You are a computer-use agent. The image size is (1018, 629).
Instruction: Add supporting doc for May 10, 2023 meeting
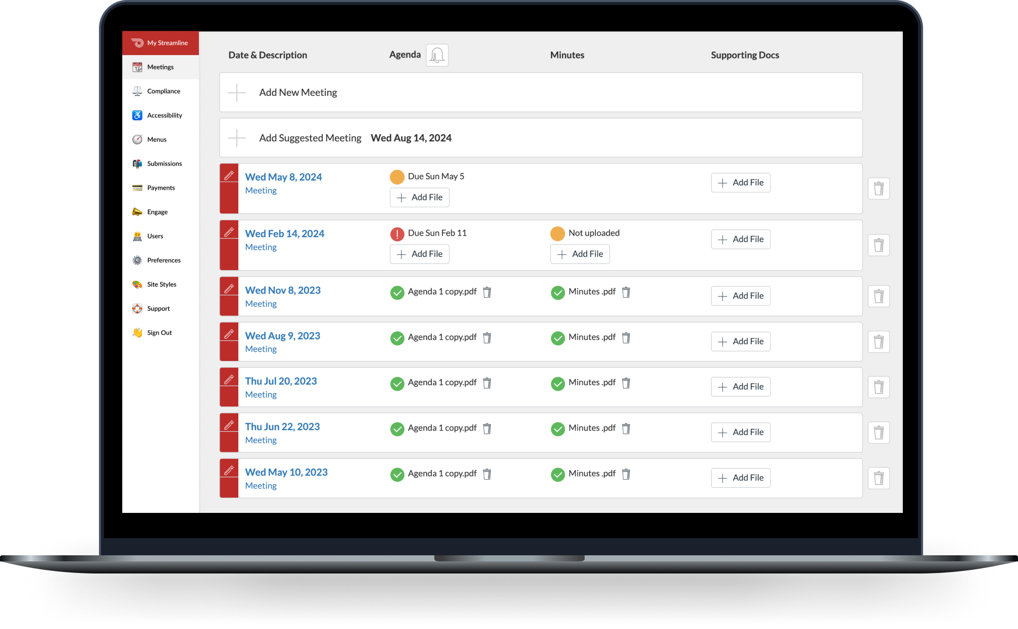(741, 478)
